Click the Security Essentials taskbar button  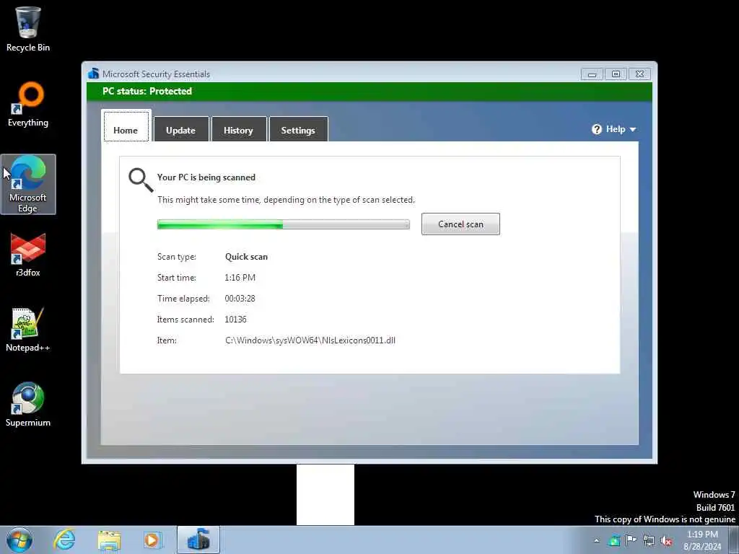point(198,540)
